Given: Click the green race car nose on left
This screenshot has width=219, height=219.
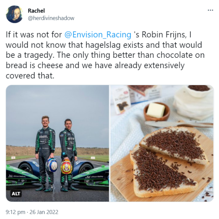Looking at the screenshot, I should (23, 177).
